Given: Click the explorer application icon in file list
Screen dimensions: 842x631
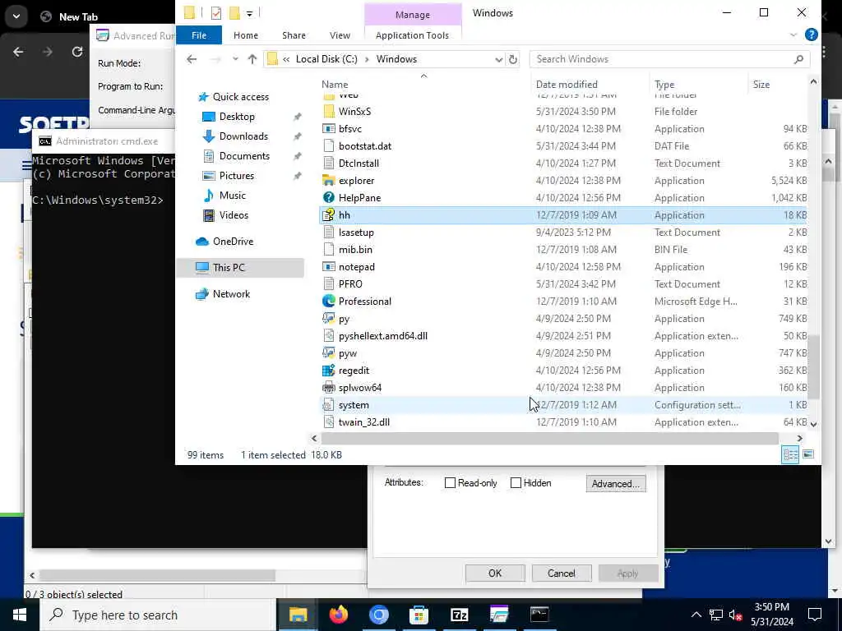Looking at the screenshot, I should [329, 180].
